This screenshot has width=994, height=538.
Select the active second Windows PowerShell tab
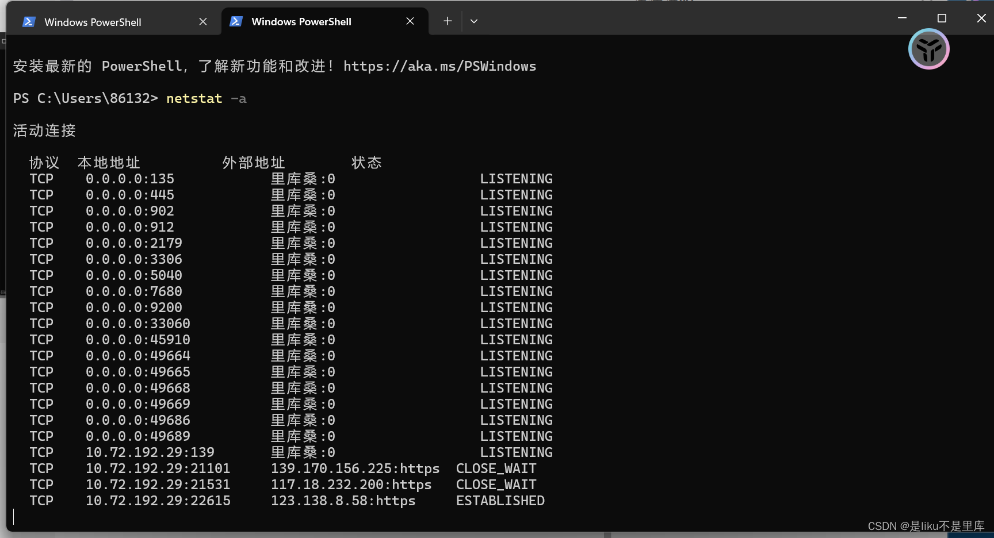(324, 22)
